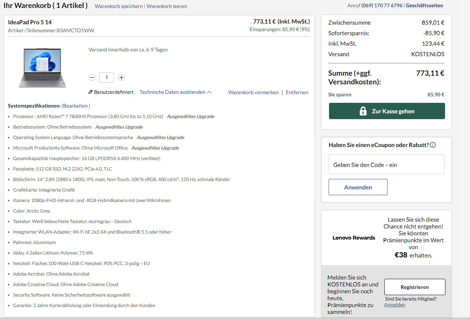Focus the quantity input field
The height and width of the screenshot is (319, 470).
[107, 77]
